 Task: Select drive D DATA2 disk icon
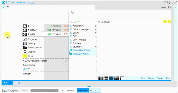(x=25, y=30)
